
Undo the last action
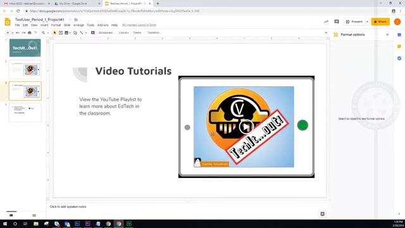click(x=18, y=33)
